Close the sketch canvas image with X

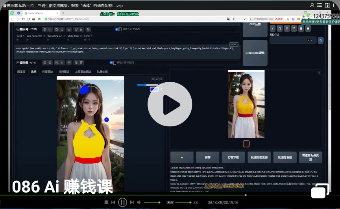tap(161, 79)
